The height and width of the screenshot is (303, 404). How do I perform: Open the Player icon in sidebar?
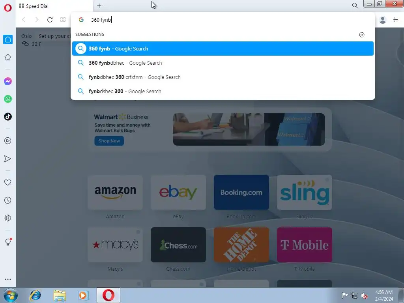(x=8, y=141)
